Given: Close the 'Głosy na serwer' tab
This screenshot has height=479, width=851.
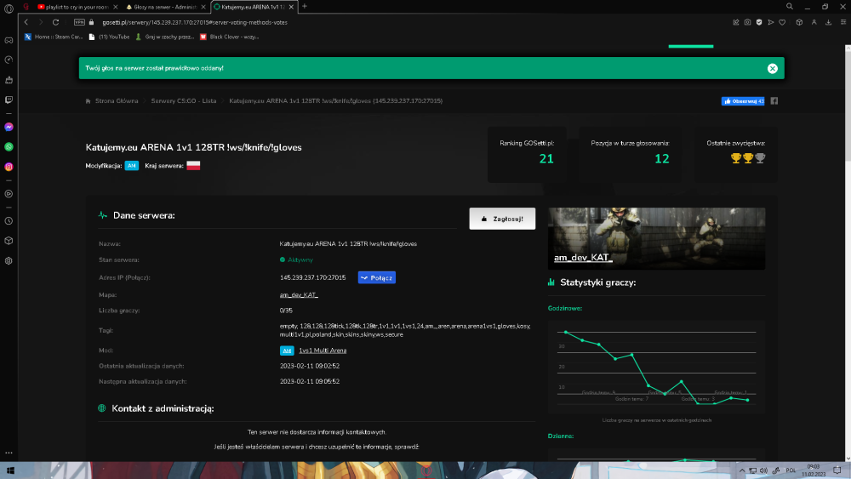Looking at the screenshot, I should 203,7.
